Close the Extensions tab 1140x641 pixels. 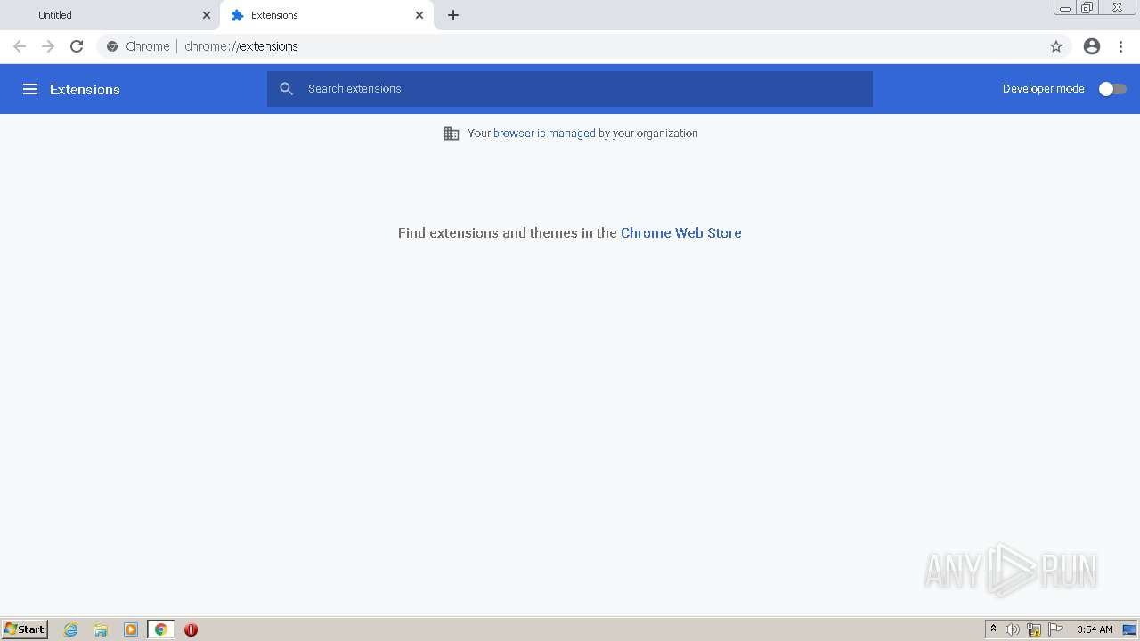point(419,15)
